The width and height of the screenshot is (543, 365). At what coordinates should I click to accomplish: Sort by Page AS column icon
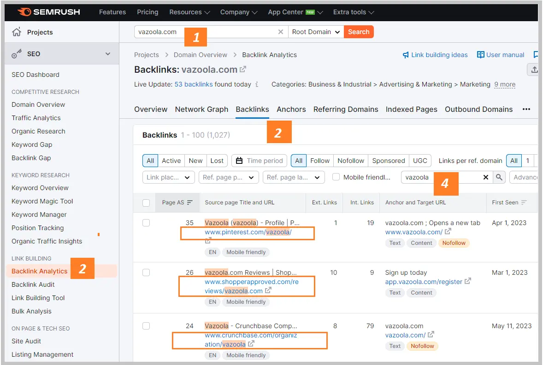190,203
